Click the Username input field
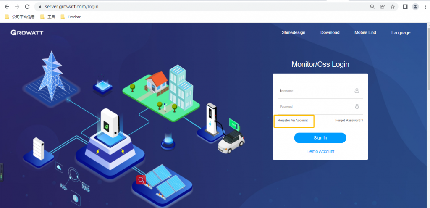The height and width of the screenshot is (208, 430). tap(320, 91)
